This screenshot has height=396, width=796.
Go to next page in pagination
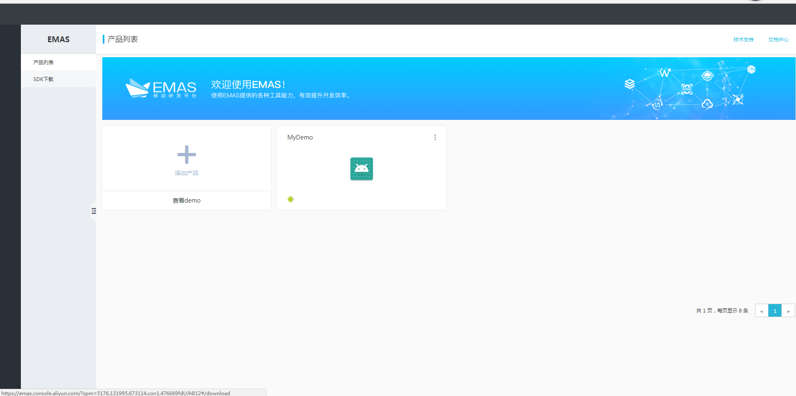[x=788, y=310]
